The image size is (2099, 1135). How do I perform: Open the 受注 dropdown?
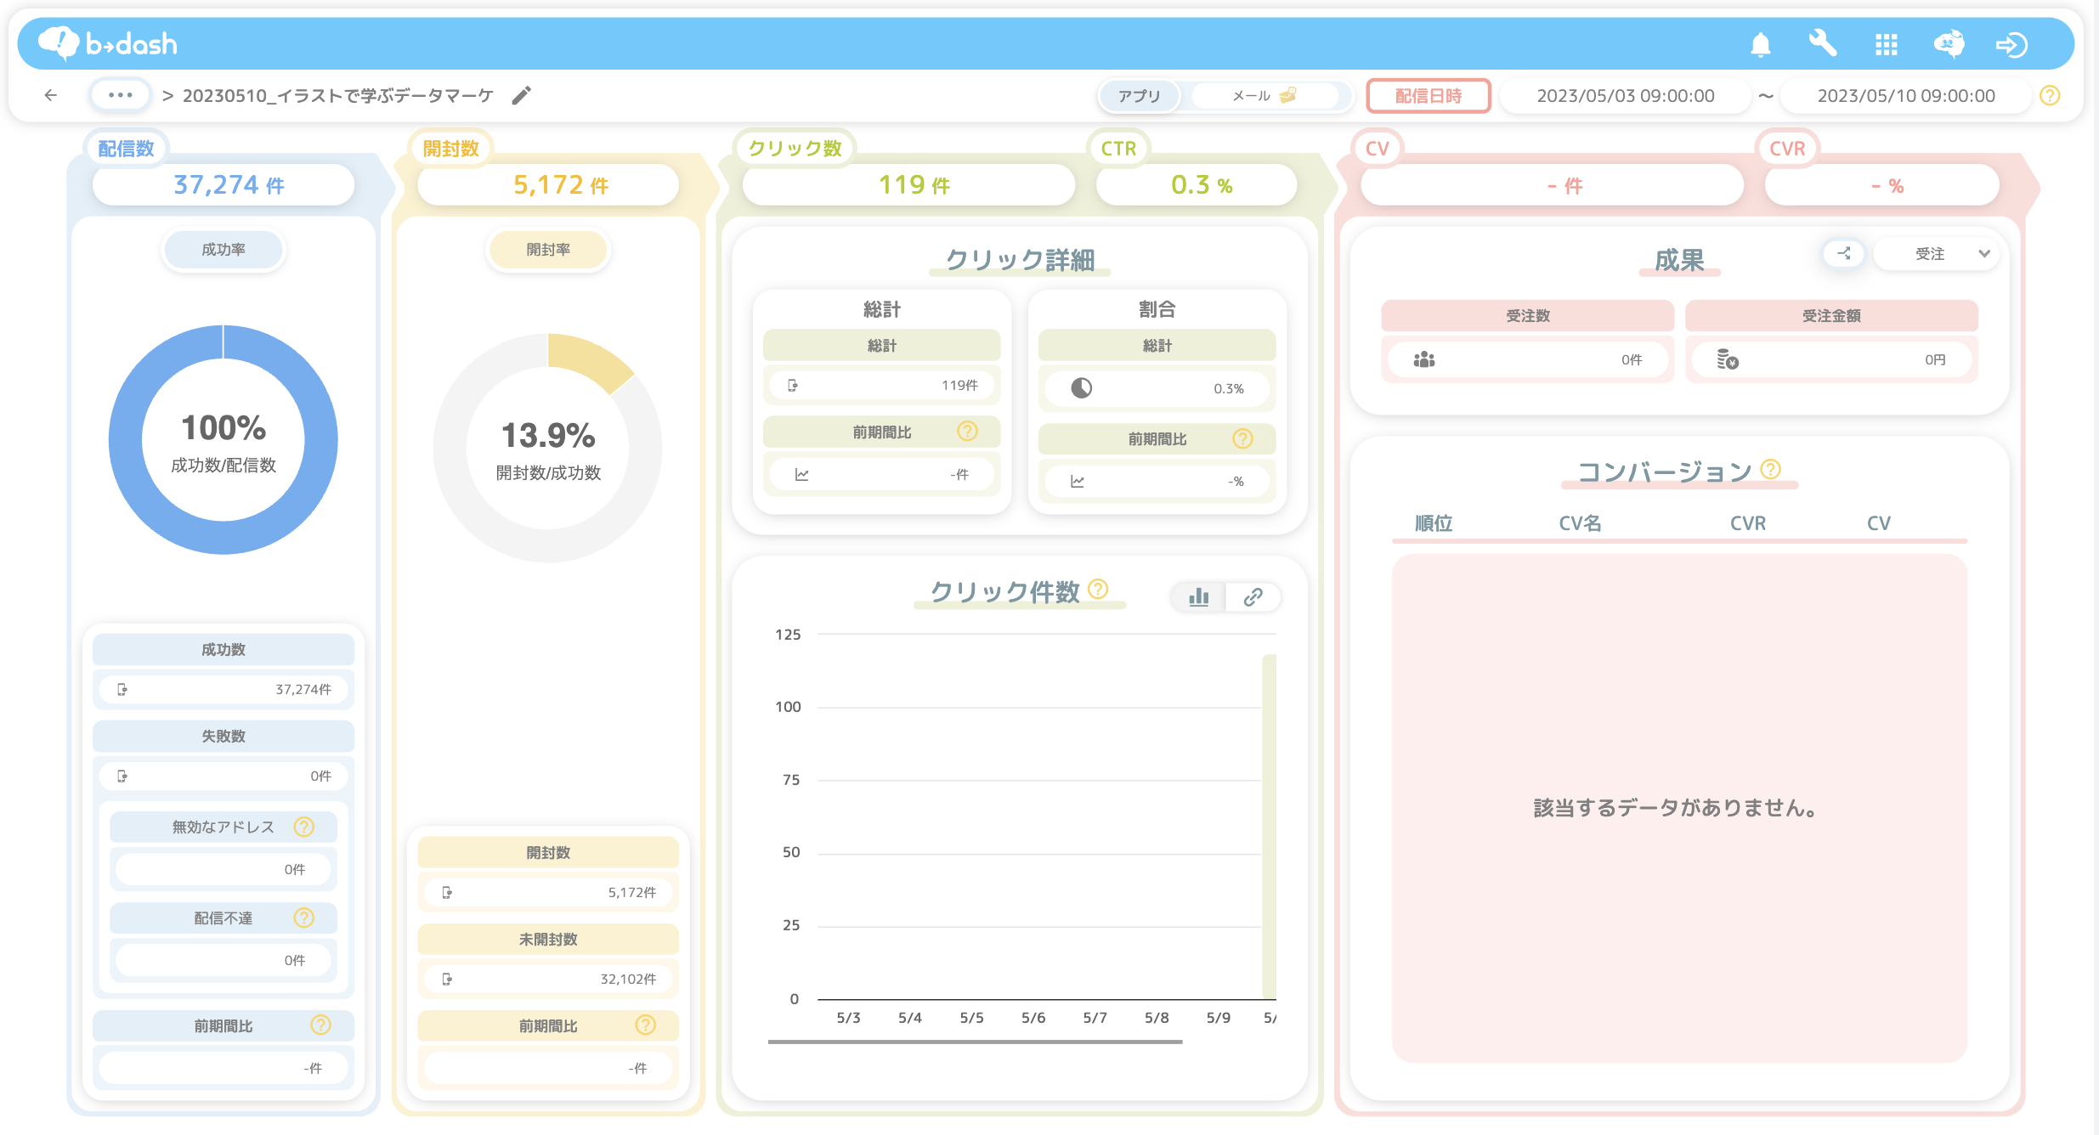tap(1937, 253)
